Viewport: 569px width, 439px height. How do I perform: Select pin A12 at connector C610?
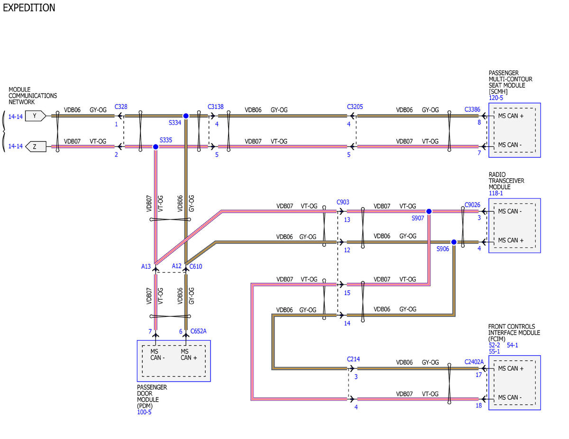[177, 266]
